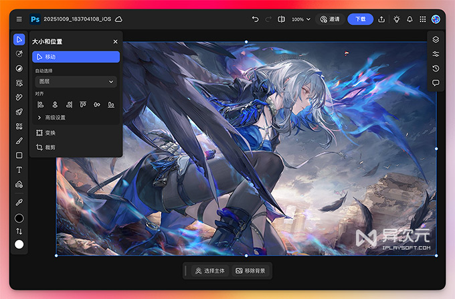Align top edges
The width and height of the screenshot is (455, 299).
(x=83, y=104)
